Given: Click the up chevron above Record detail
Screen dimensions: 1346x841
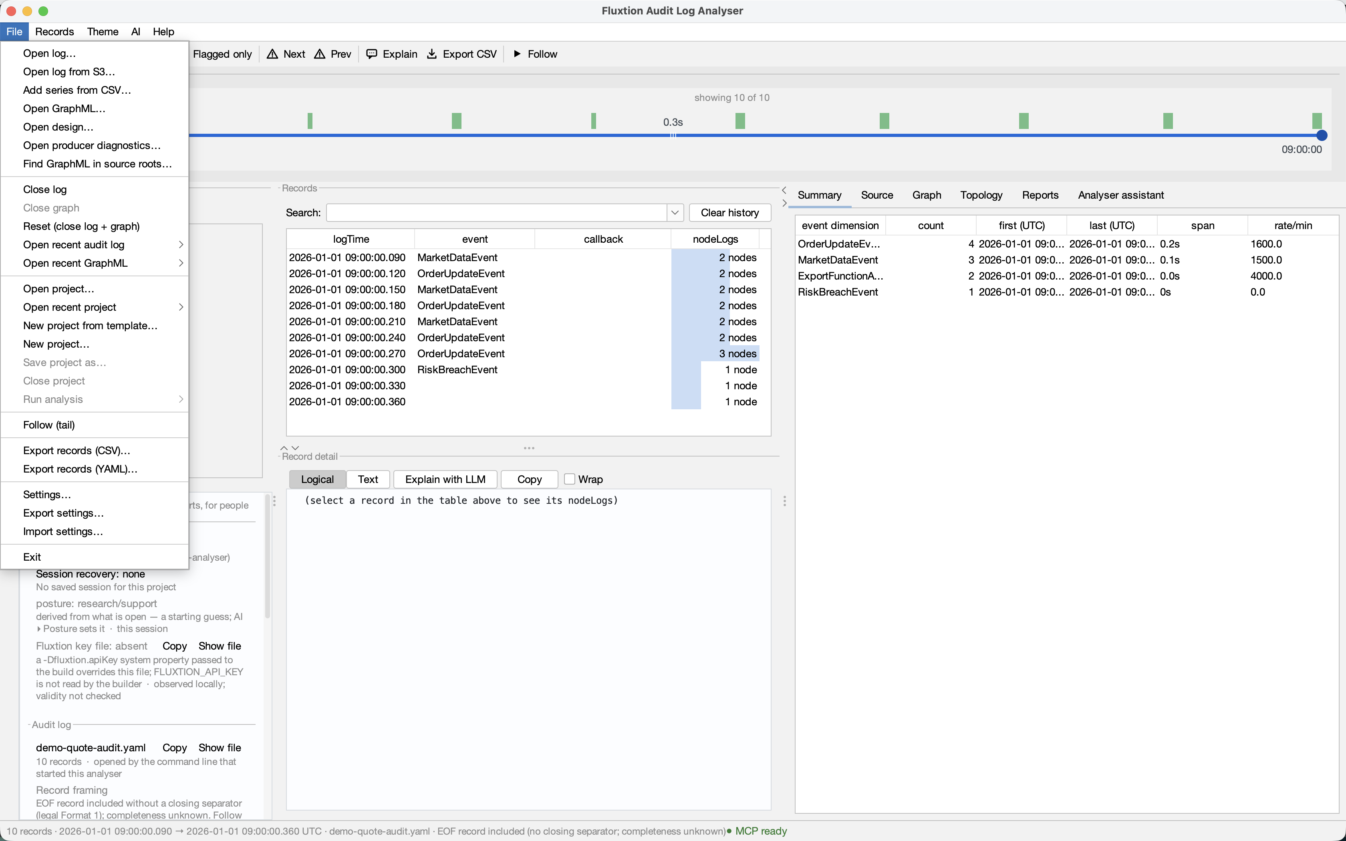Looking at the screenshot, I should [284, 448].
